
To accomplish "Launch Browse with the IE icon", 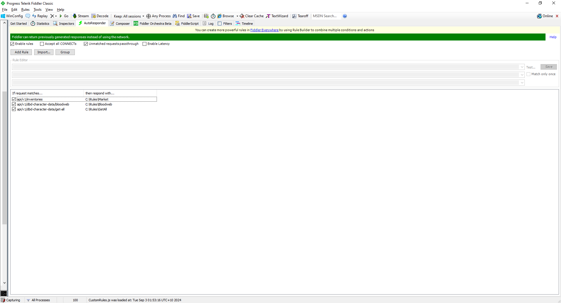I will click(226, 16).
